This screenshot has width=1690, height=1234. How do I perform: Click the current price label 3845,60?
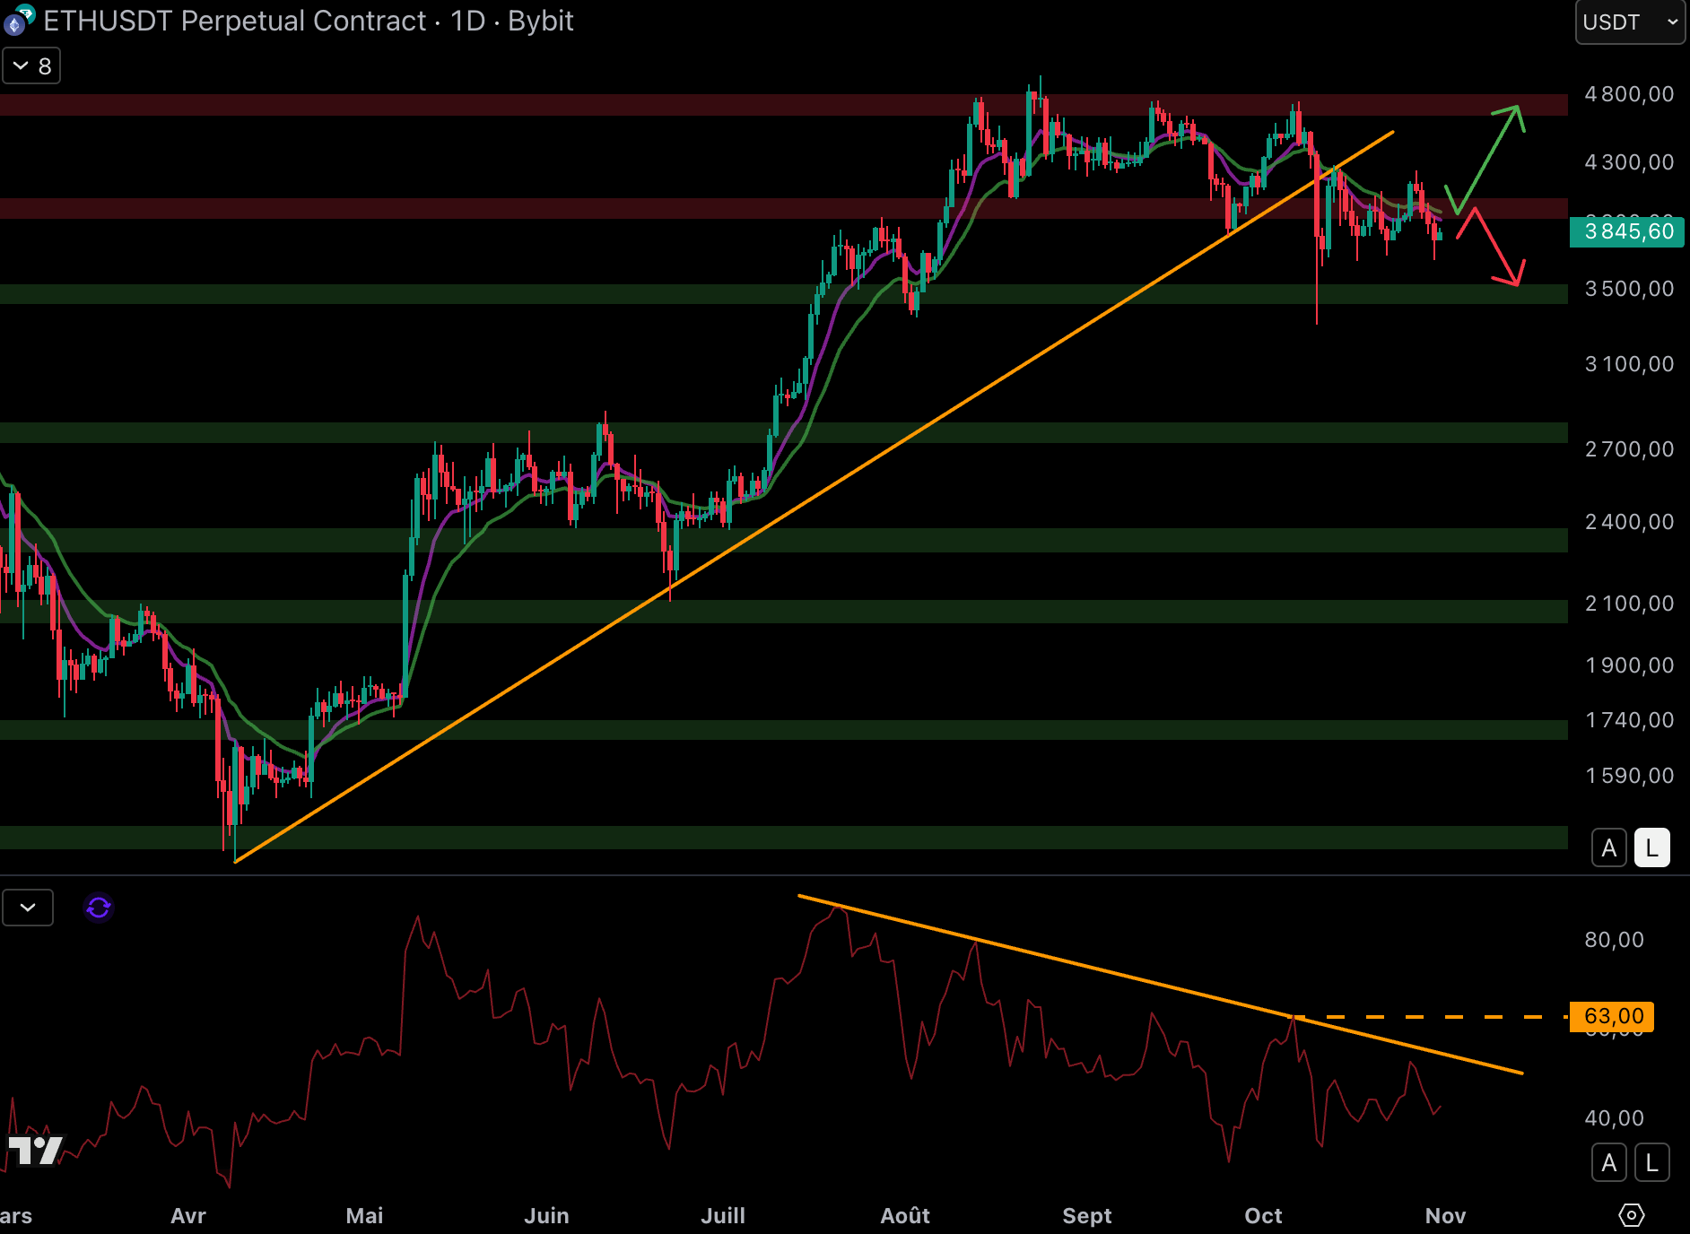(x=1627, y=231)
